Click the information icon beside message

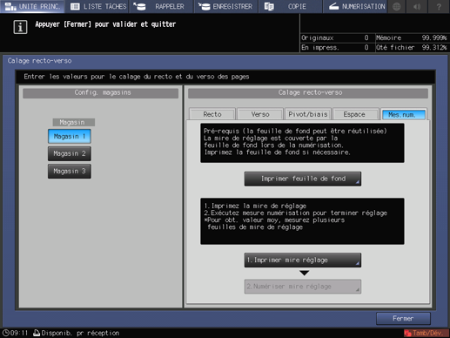pos(20,27)
